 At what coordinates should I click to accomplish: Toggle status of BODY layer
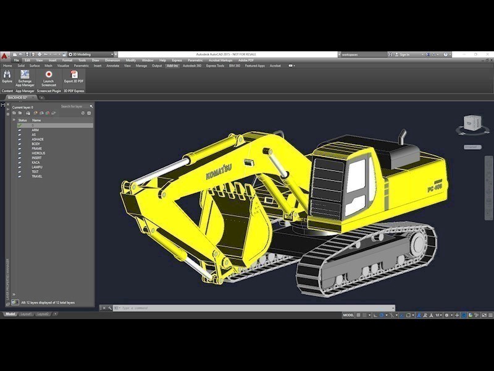(x=20, y=144)
